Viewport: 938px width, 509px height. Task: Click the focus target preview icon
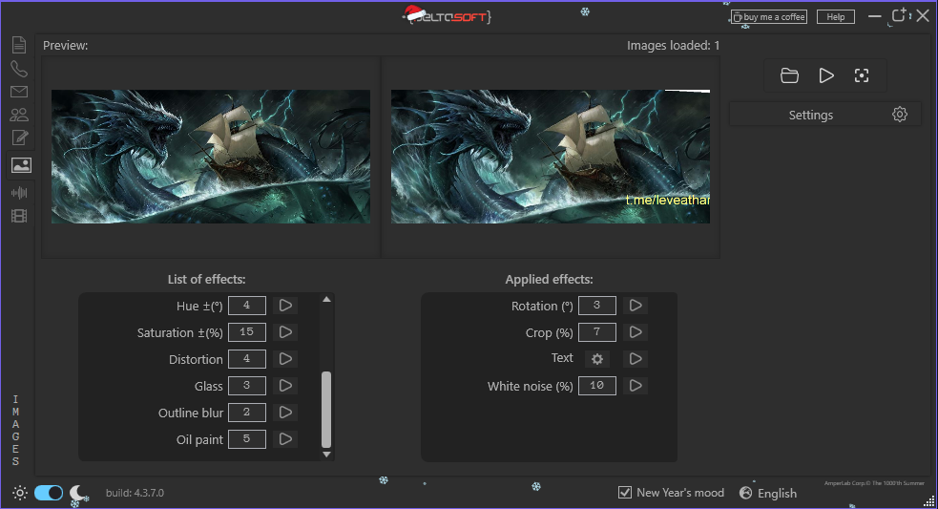[x=862, y=75]
